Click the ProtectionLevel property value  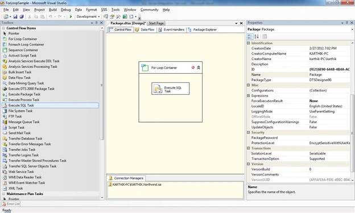click(x=329, y=143)
